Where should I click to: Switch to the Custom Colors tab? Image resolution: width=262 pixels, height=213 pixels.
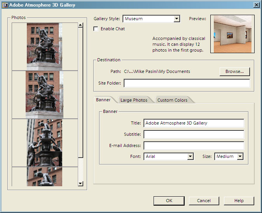click(x=172, y=100)
